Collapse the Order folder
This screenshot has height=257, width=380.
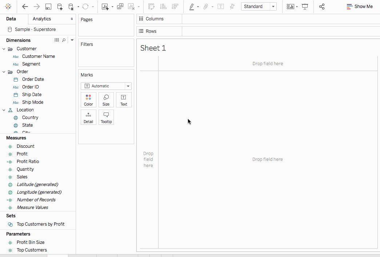[x=4, y=72]
